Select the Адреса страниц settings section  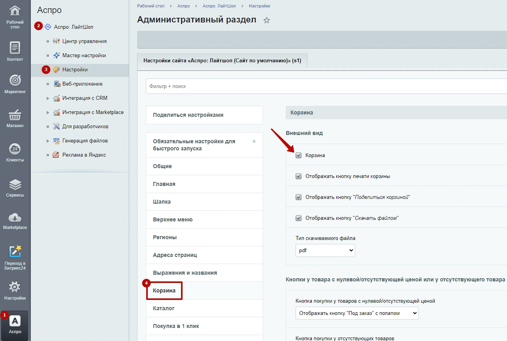204,255
